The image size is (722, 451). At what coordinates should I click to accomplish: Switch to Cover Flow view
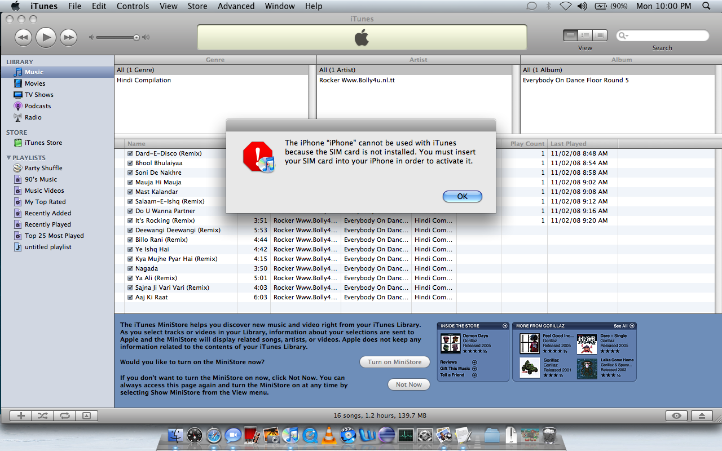(x=600, y=36)
